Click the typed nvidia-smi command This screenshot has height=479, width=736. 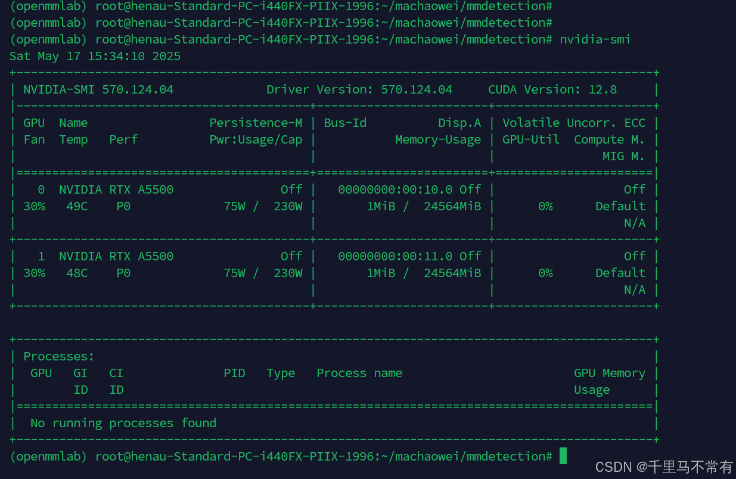tap(595, 39)
